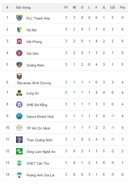Sort by the GD column header
Screen dimensions: 130x184
[x=112, y=8]
